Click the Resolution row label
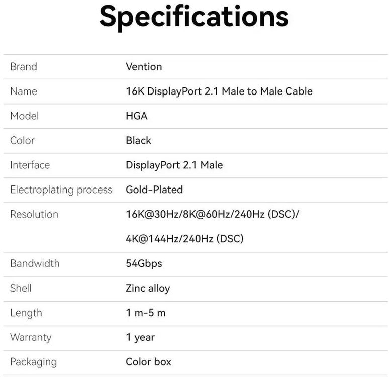Viewport: 389px width, 377px height. [x=34, y=215]
